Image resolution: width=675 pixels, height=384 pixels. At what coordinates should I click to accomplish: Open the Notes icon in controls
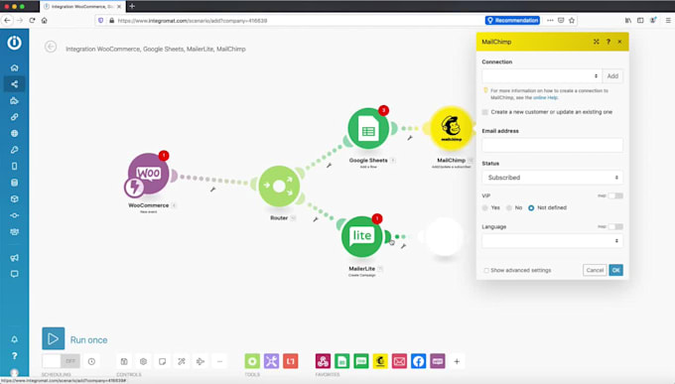(162, 361)
